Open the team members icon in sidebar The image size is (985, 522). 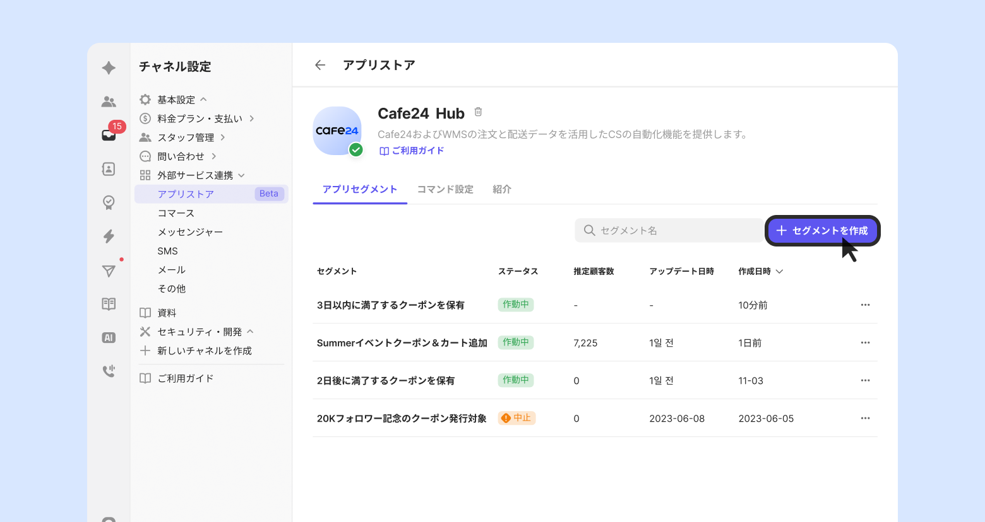coord(109,101)
